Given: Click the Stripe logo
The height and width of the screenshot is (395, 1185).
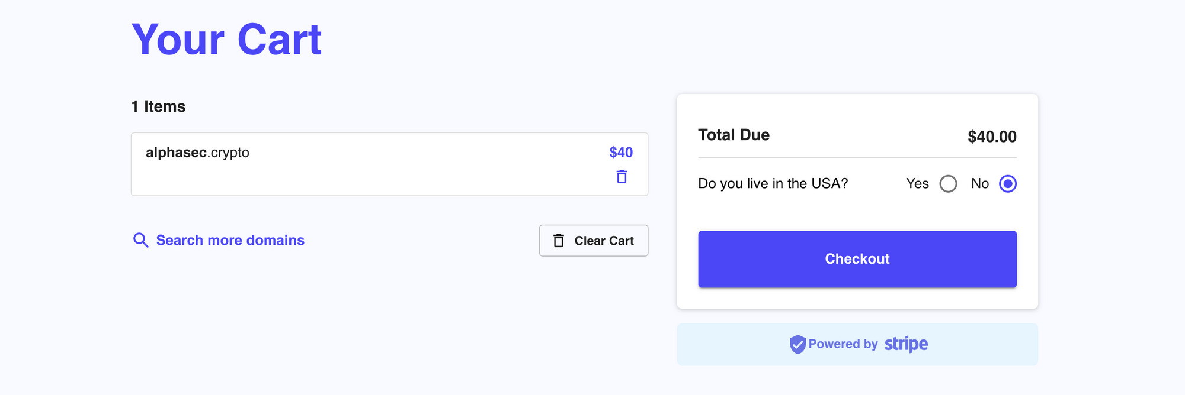Looking at the screenshot, I should click(x=906, y=344).
